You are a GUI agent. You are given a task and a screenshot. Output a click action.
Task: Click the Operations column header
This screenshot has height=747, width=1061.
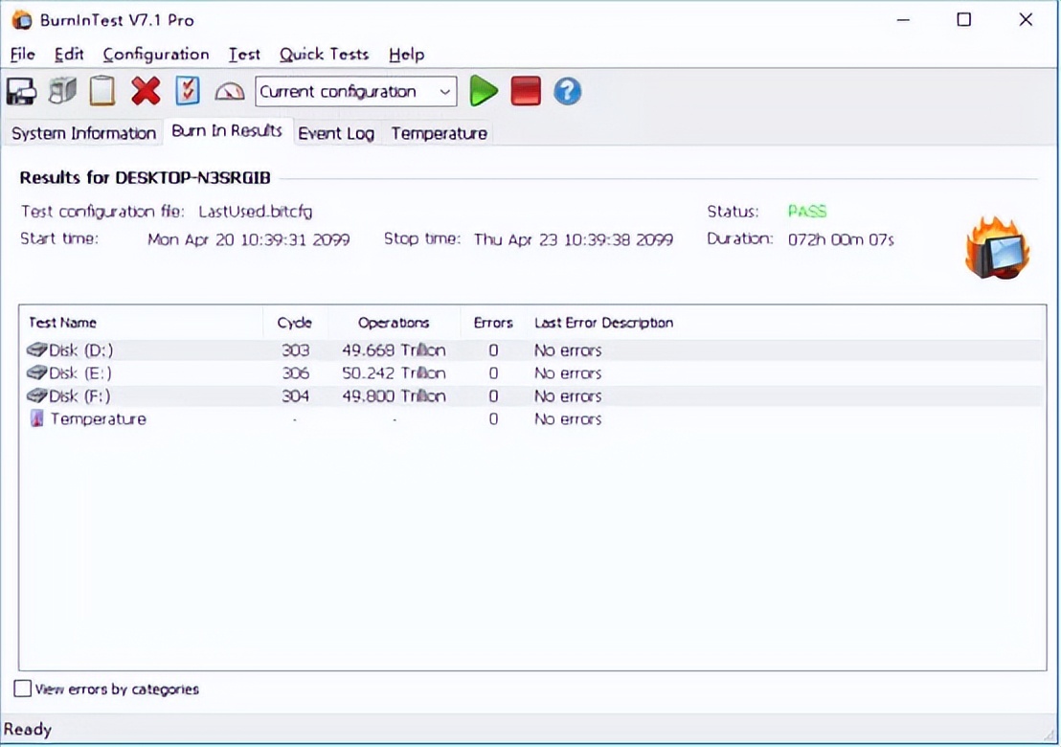point(394,323)
